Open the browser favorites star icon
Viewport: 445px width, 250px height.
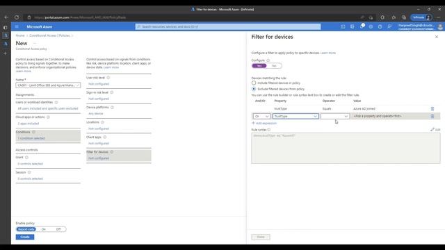pos(394,17)
